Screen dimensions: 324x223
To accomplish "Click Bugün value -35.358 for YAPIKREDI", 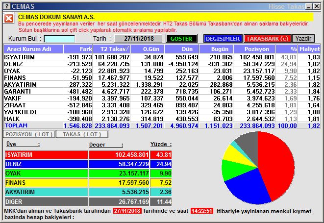I will click(x=222, y=112).
